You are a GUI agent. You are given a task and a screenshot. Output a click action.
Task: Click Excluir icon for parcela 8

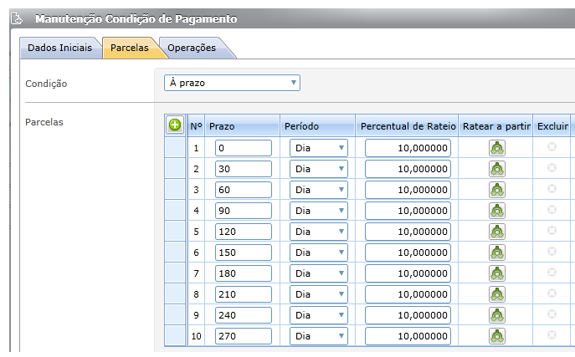(552, 293)
